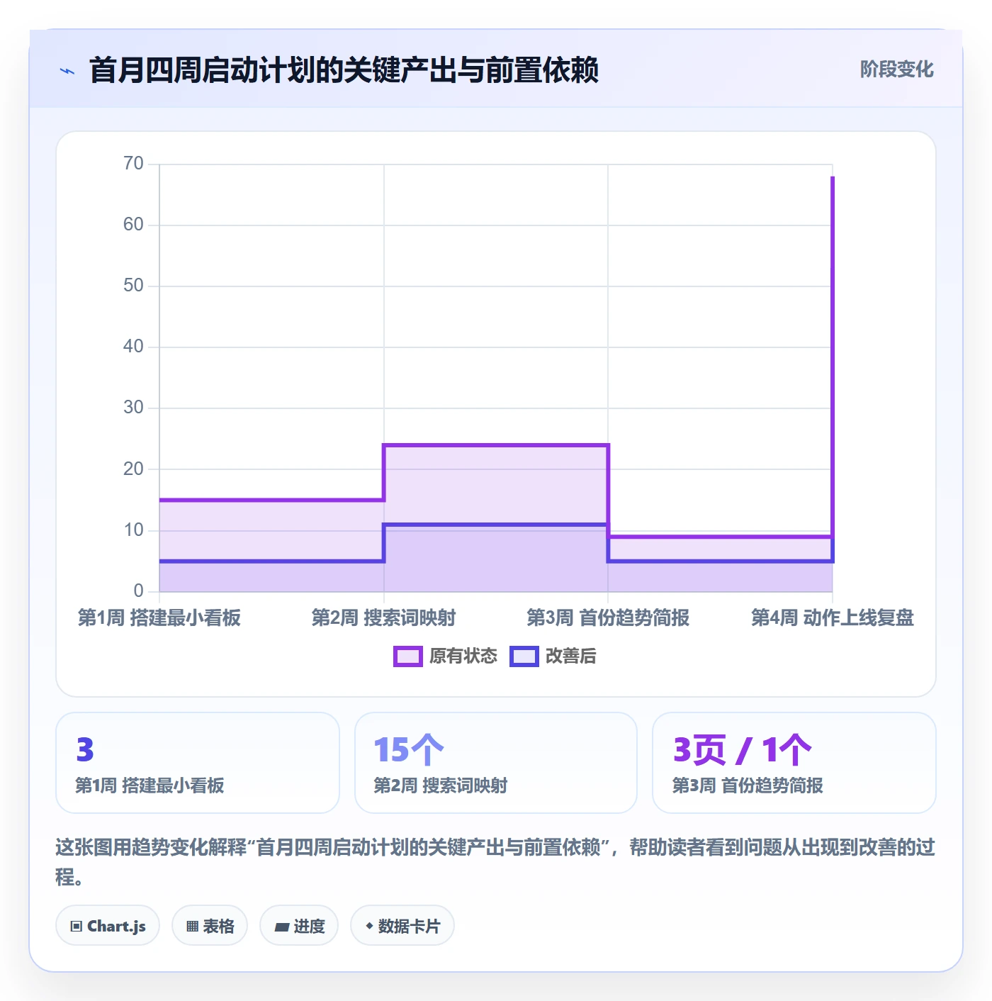
Task: Click the 阶段变化 label in the header
Action: click(x=896, y=69)
